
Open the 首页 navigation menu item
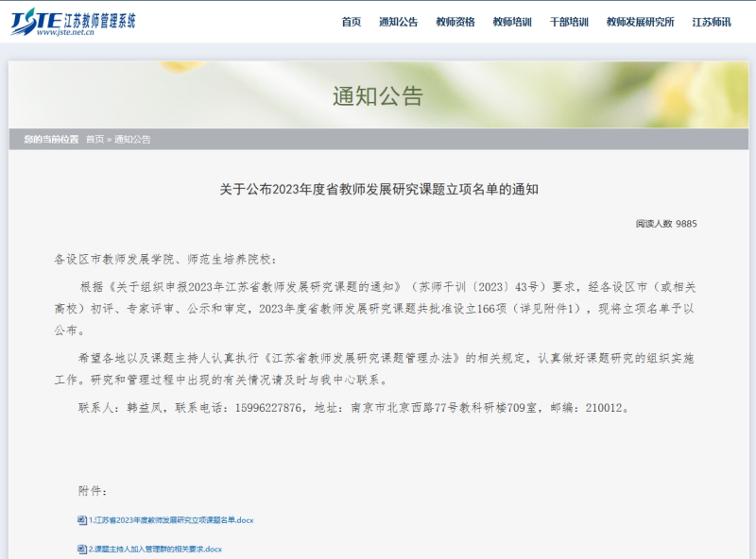351,22
